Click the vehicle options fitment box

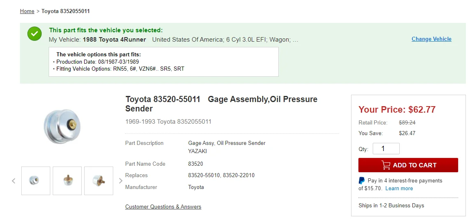(163, 62)
